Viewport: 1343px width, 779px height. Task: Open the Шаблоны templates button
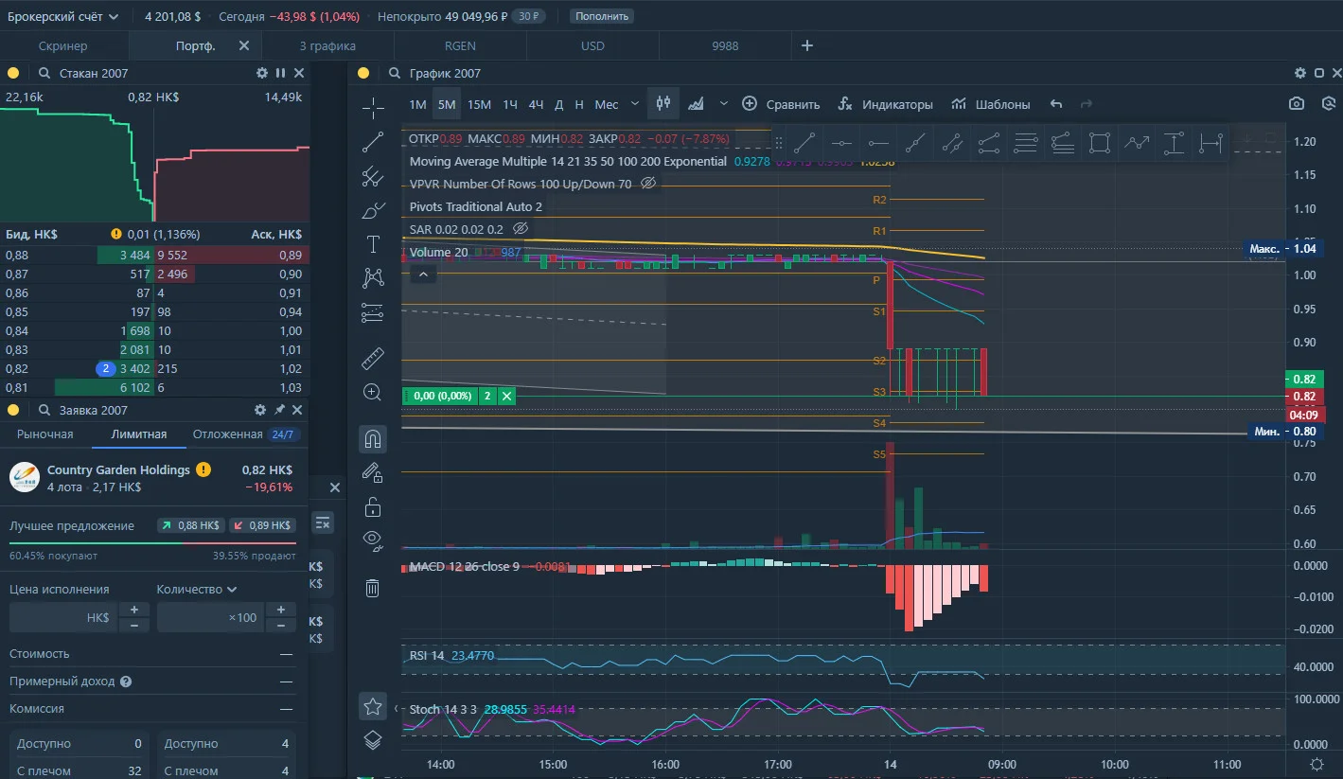991,104
